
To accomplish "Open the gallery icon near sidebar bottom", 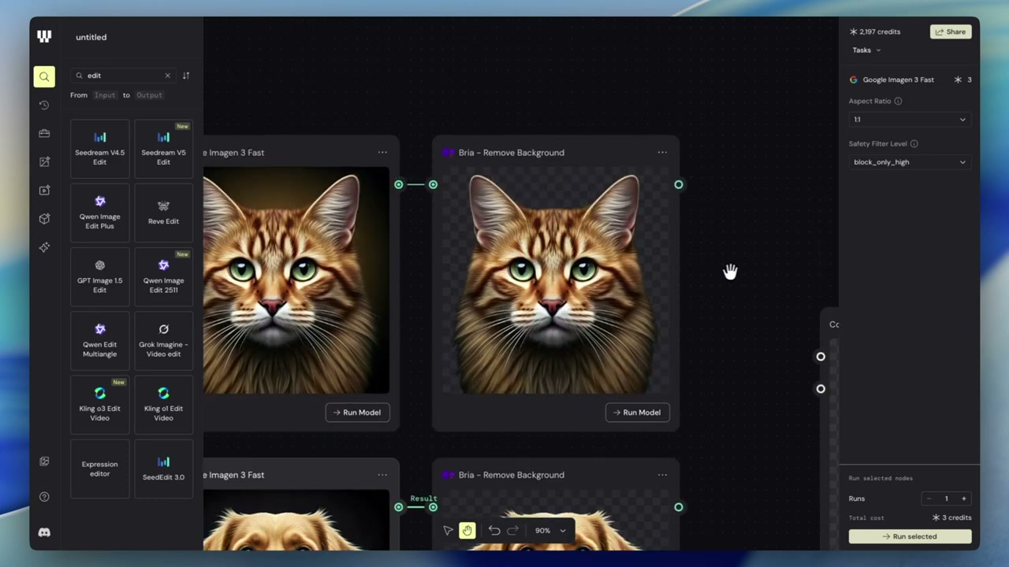I will click(44, 461).
